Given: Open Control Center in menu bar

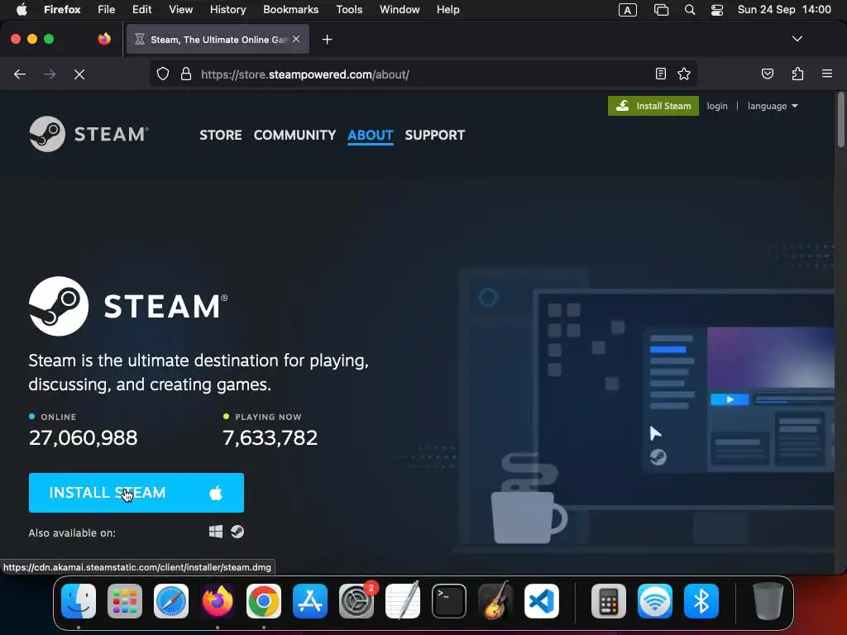Looking at the screenshot, I should [717, 10].
